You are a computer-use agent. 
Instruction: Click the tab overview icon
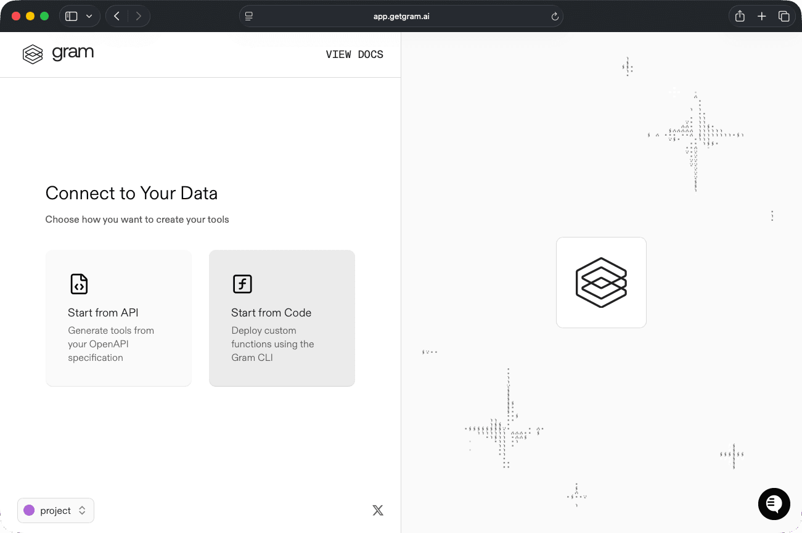(x=784, y=16)
